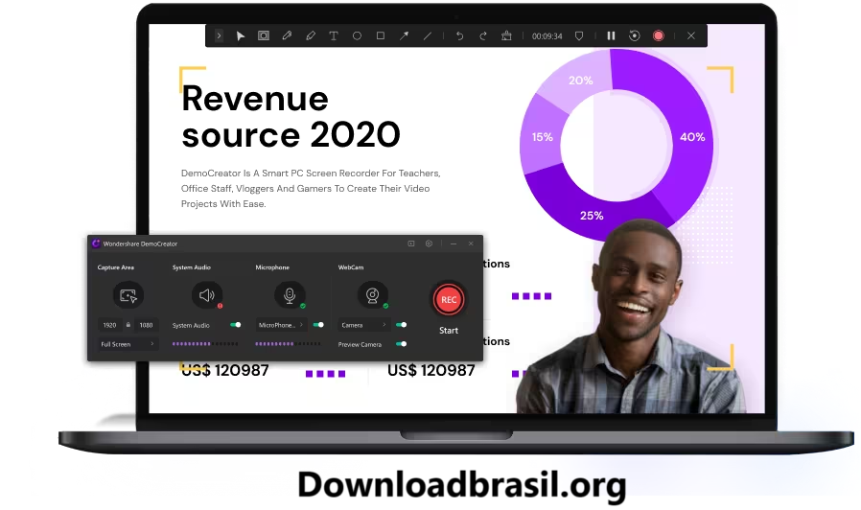Select the Text annotation tool
Viewport: 861px width, 510px height.
[334, 35]
